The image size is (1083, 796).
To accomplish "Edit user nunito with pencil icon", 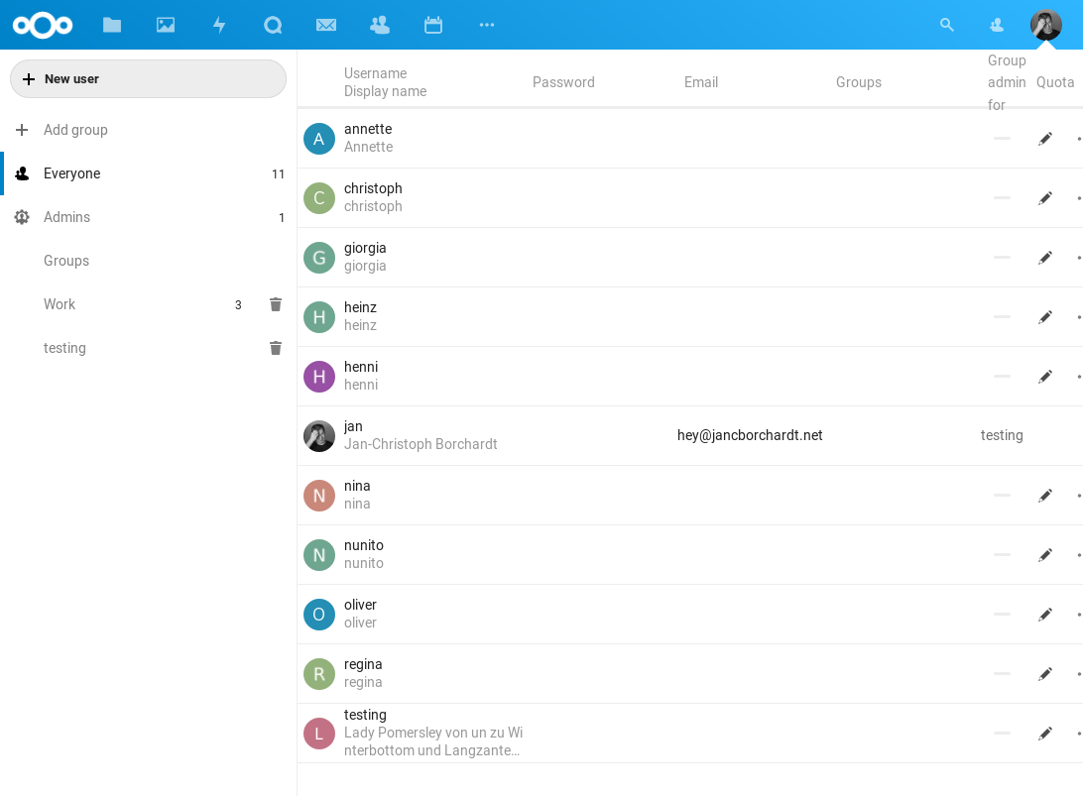I will coord(1045,555).
